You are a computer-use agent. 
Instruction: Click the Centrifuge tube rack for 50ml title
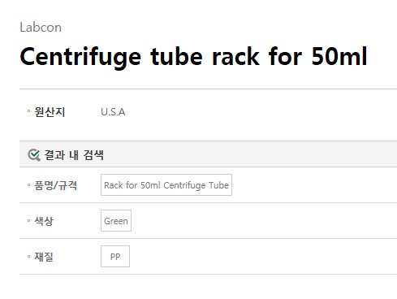193,57
